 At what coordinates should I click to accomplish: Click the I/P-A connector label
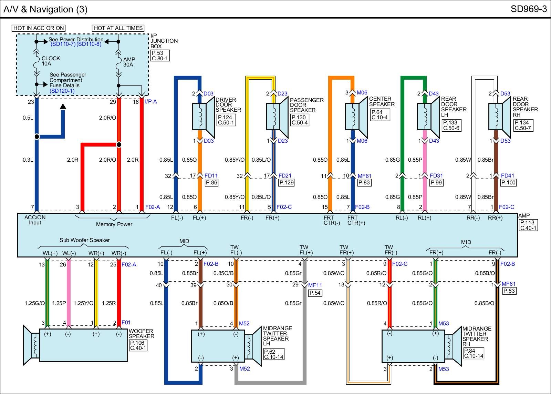[x=151, y=102]
